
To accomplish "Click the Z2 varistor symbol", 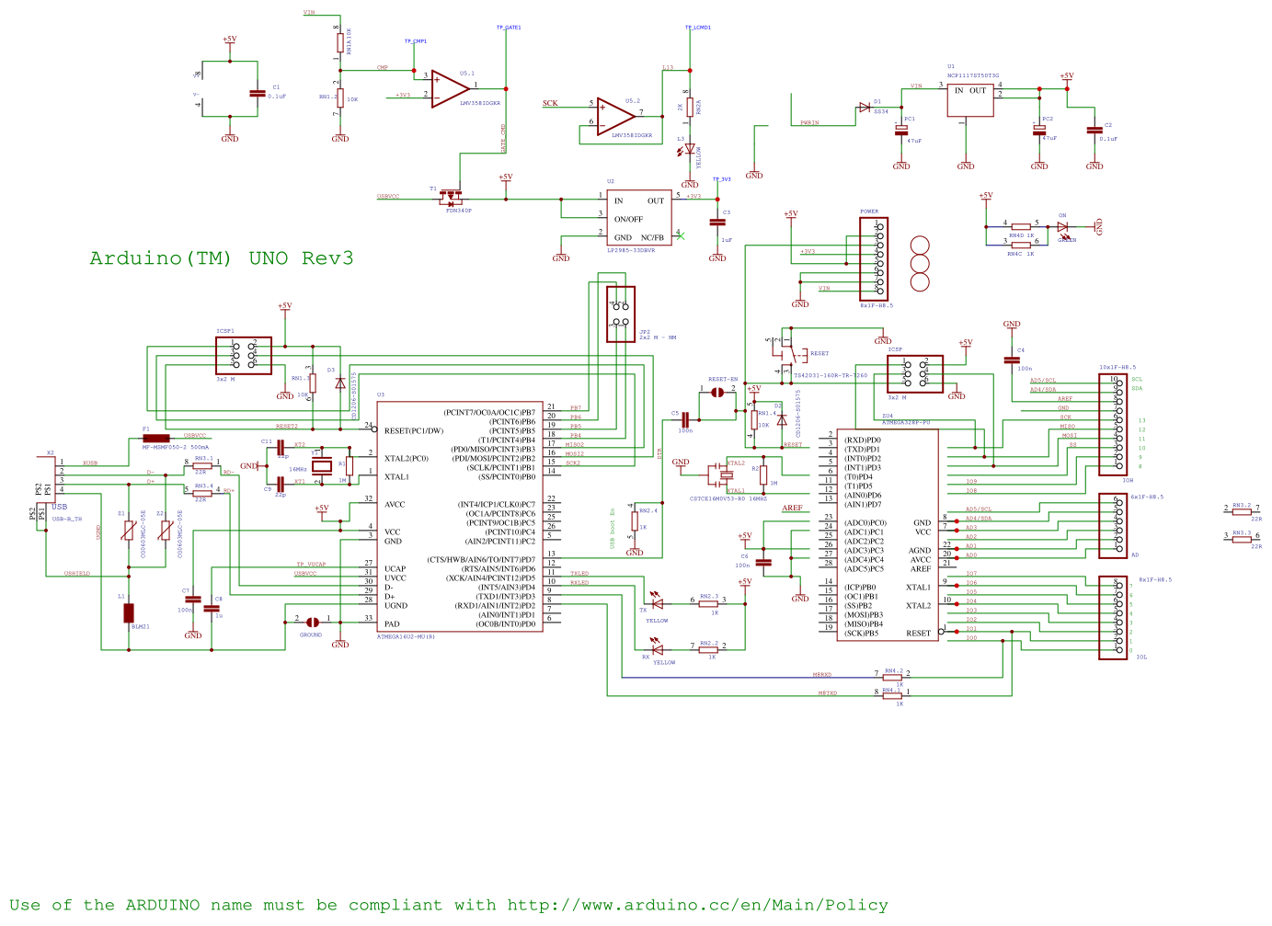I will pyautogui.click(x=166, y=531).
